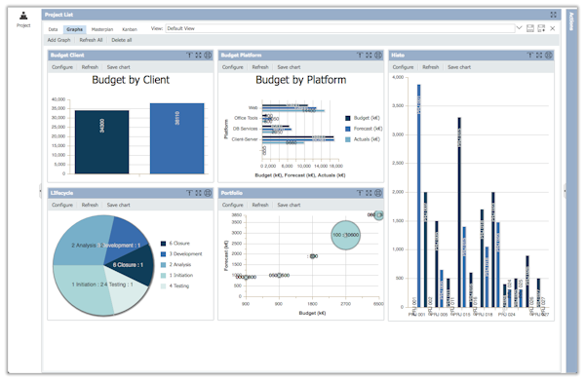Click the Add Graph button
Image resolution: width=585 pixels, height=381 pixels.
click(x=58, y=40)
